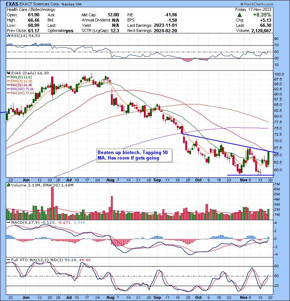Click the RSI(14) panel line icon
Screen dimensions: 290x301
(x=8, y=36)
